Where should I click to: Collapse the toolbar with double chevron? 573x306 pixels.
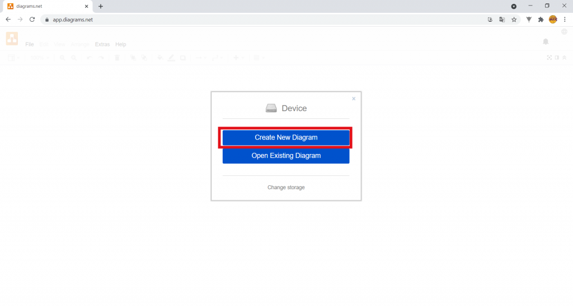tap(564, 58)
